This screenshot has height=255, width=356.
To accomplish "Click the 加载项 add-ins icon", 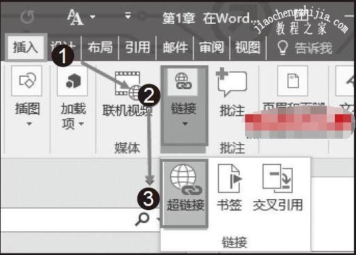I will pos(73,81).
